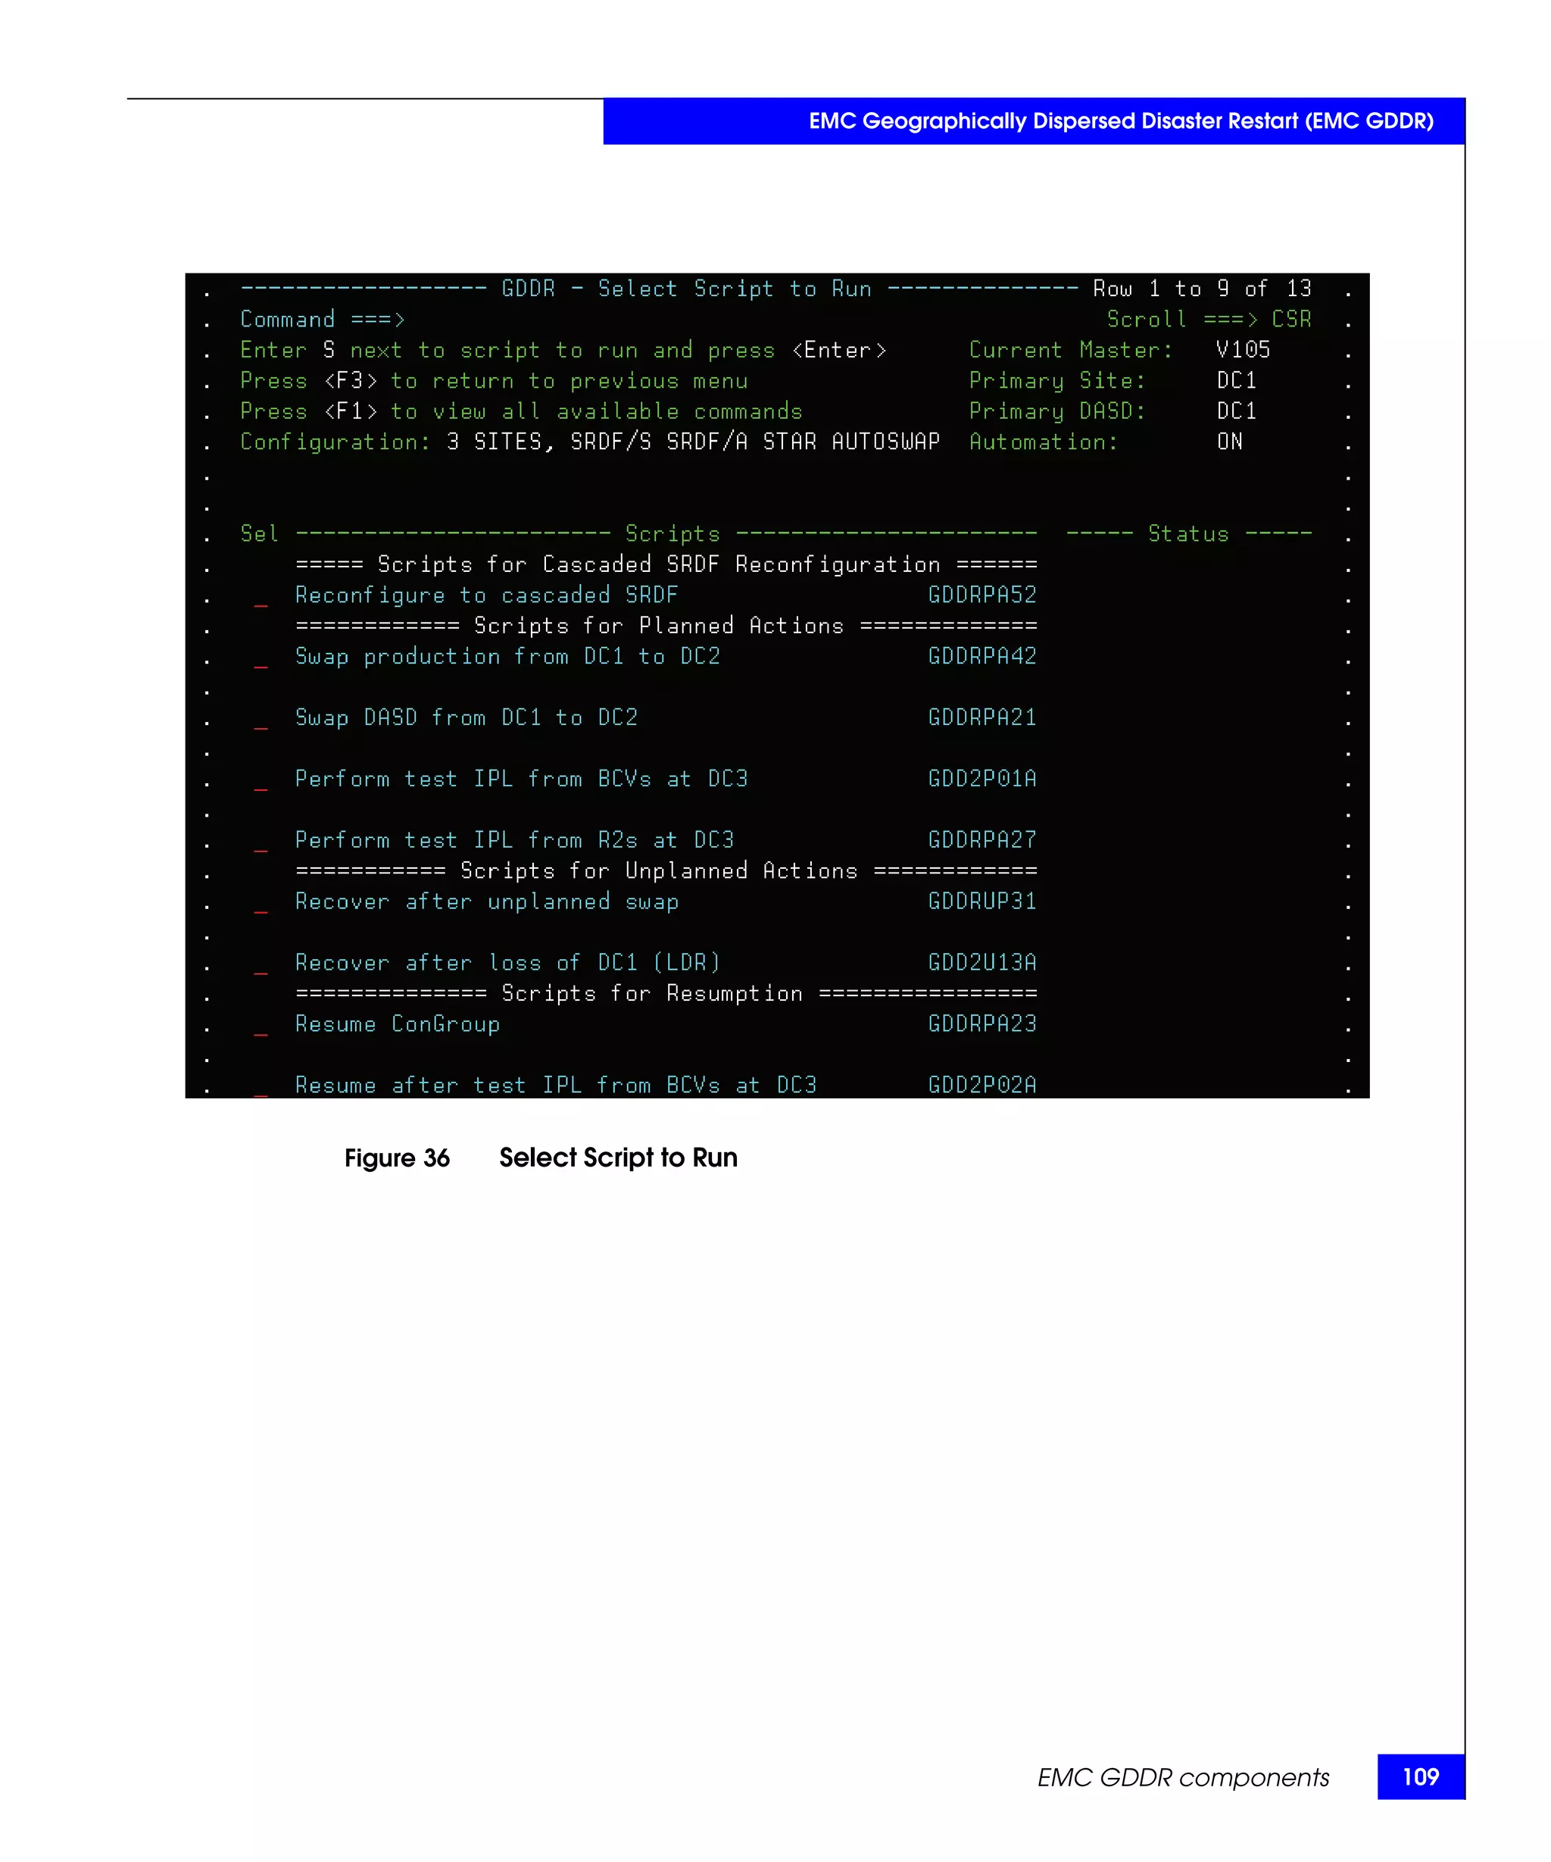This screenshot has width=1551, height=1862.
Task: Click Resume after test IPL from BCVs at DC3
Action: [x=556, y=1086]
